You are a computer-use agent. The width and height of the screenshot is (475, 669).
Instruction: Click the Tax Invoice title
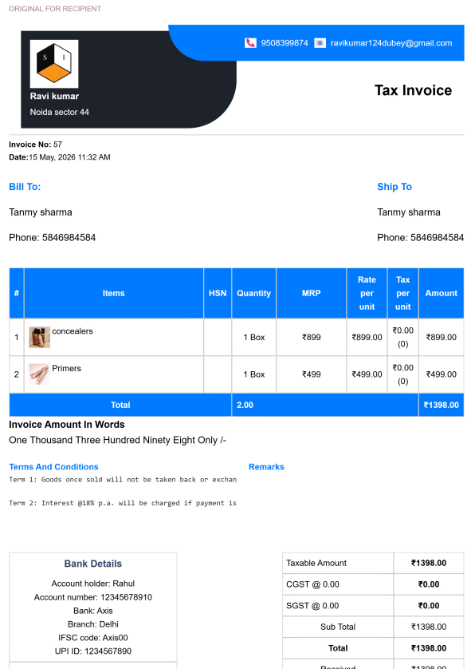click(413, 90)
